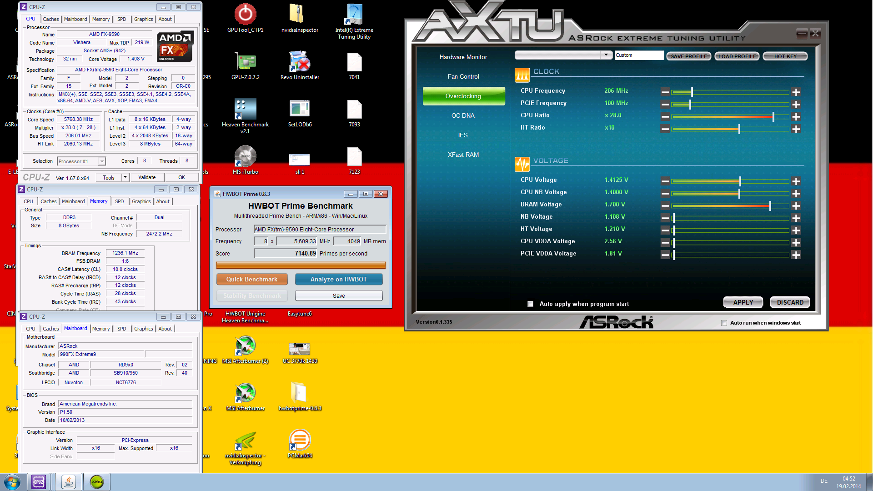This screenshot has height=491, width=873.
Task: Apply the overclocking settings
Action: 743,302
